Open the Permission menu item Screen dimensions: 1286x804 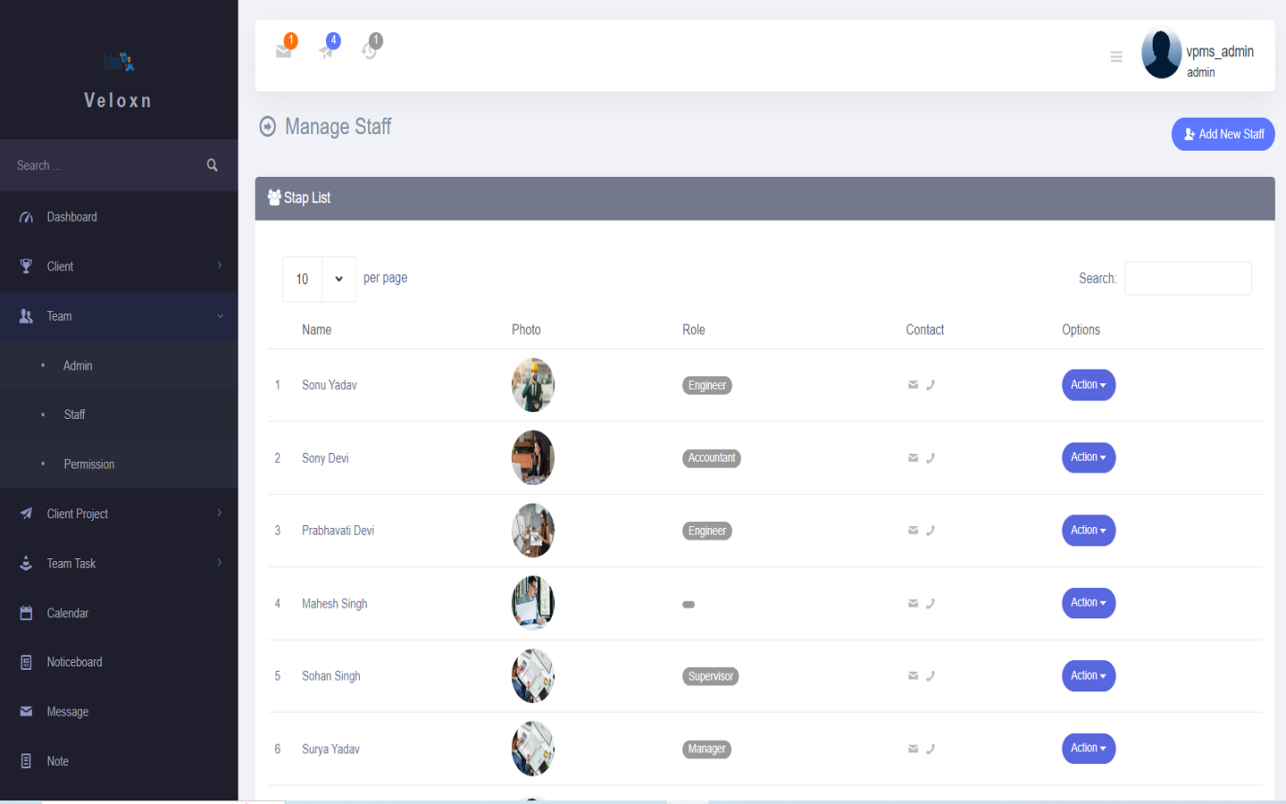[x=89, y=464]
